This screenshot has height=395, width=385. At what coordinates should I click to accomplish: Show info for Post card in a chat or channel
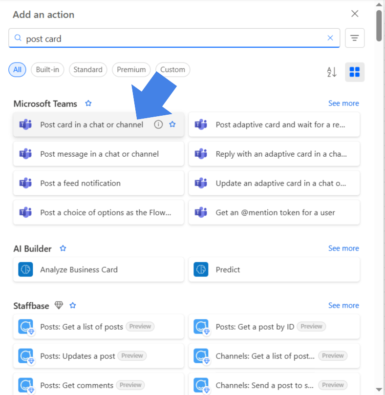point(158,125)
